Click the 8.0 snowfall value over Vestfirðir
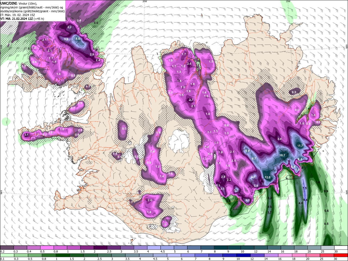 tap(78, 39)
